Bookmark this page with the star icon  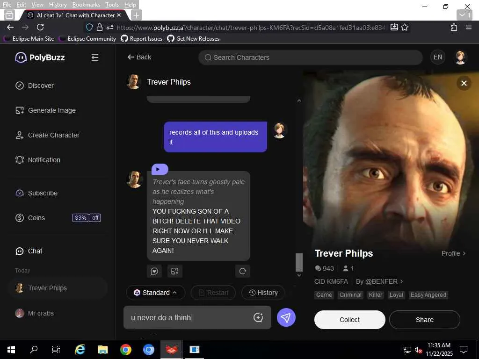[x=405, y=27]
